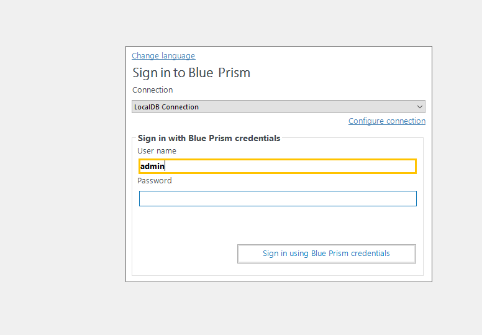
Task: Click into the Password field
Action: [278, 198]
